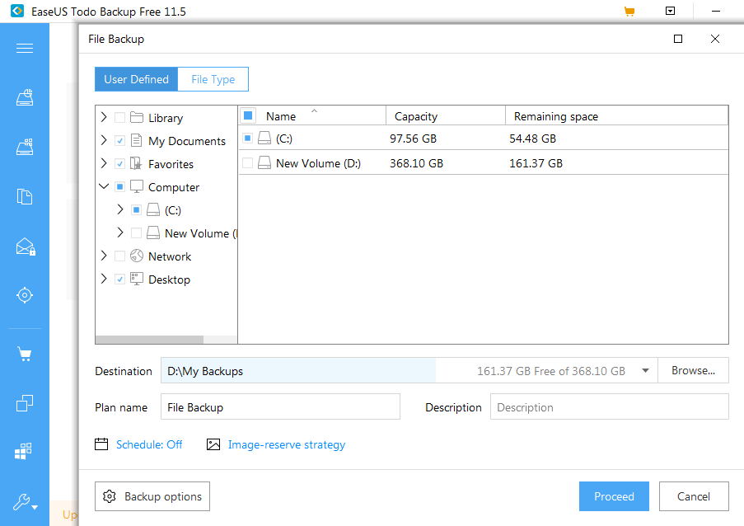This screenshot has width=744, height=526.
Task: Click the Disk/Partition Backup sidebar icon
Action: point(25,98)
